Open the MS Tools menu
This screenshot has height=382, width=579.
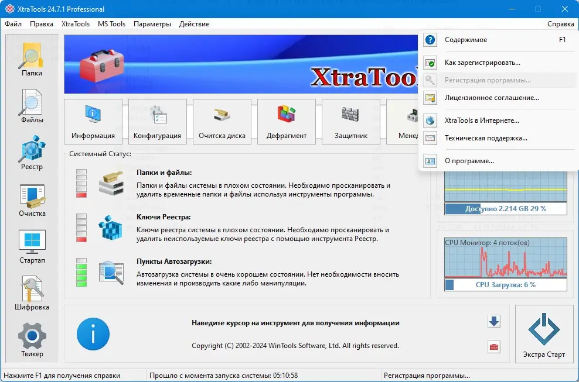(111, 24)
